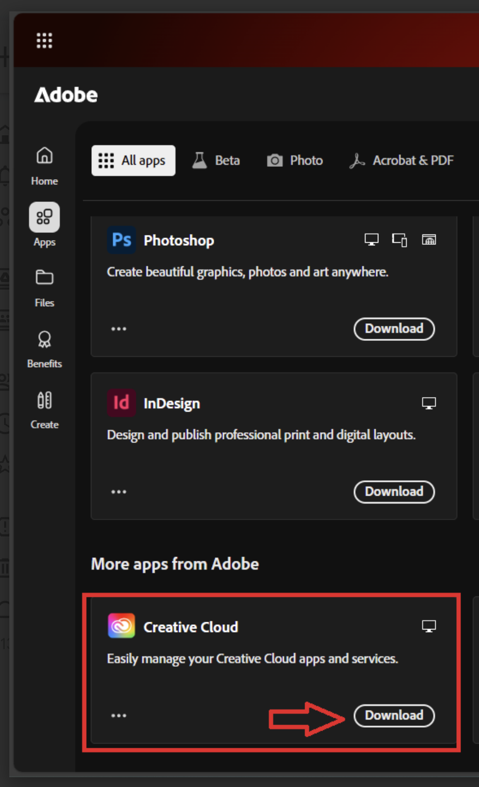Open more options for Creative Cloud card
The width and height of the screenshot is (479, 787).
pos(119,715)
